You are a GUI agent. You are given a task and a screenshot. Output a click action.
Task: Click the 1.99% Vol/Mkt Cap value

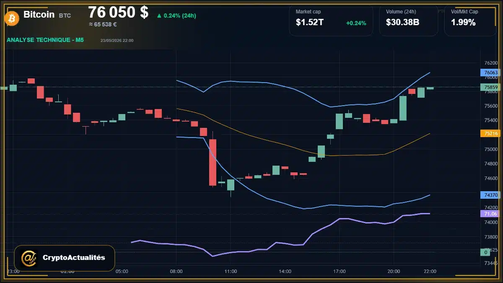coord(463,23)
